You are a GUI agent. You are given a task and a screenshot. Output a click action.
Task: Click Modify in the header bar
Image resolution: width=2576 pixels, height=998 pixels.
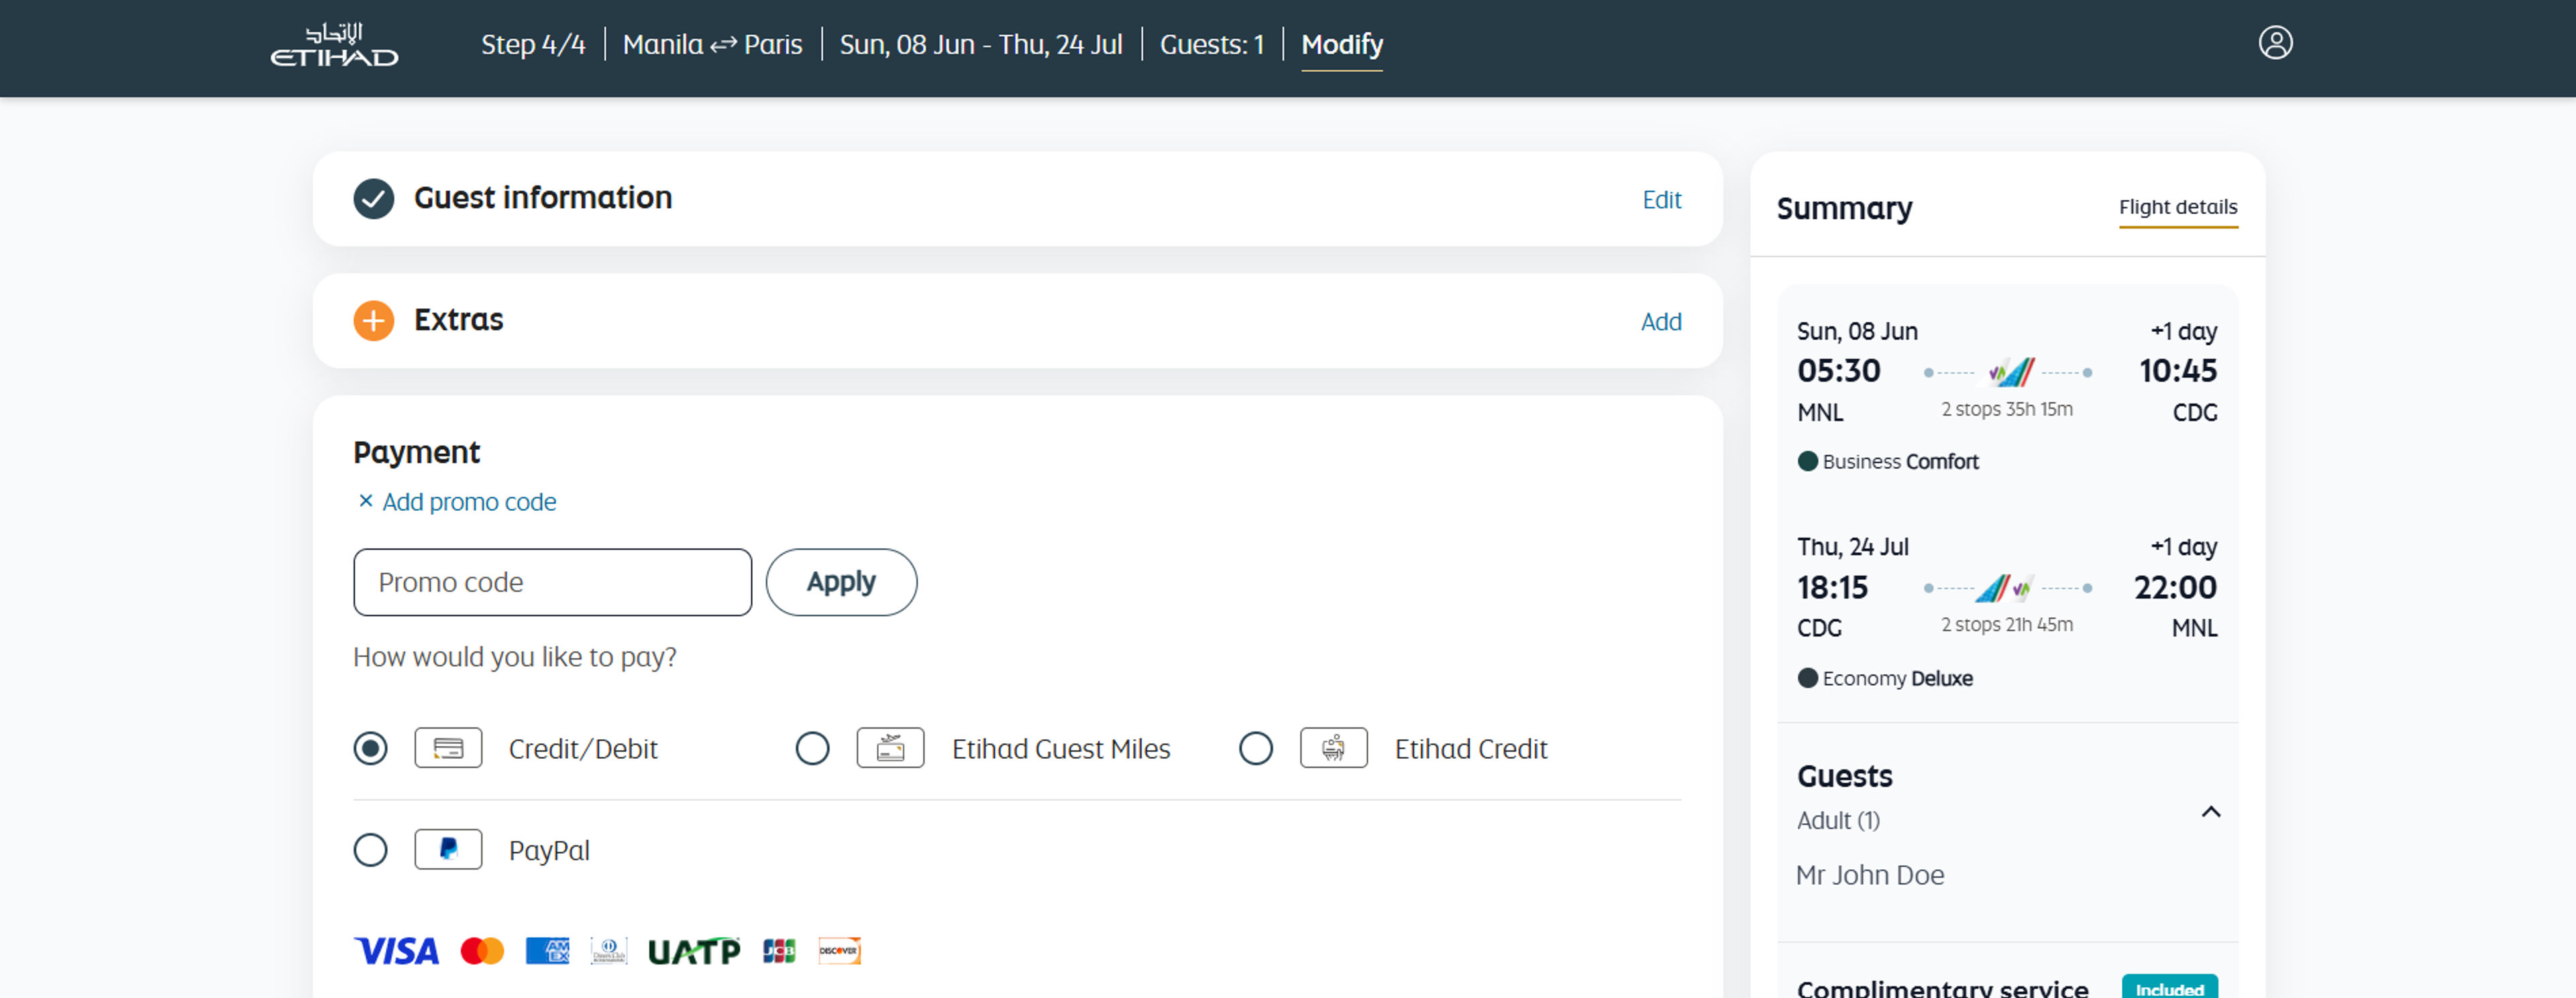pyautogui.click(x=1341, y=45)
